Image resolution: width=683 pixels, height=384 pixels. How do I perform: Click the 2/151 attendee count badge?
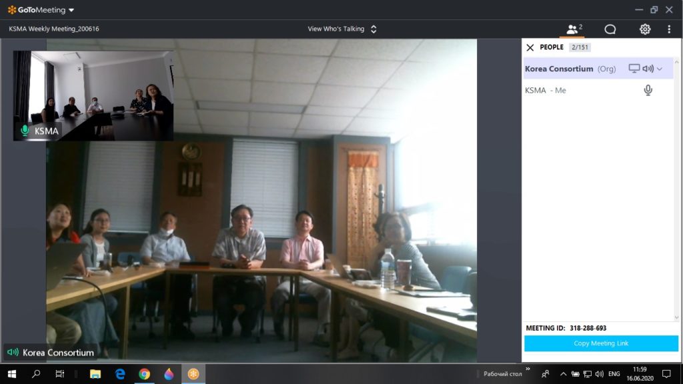580,47
